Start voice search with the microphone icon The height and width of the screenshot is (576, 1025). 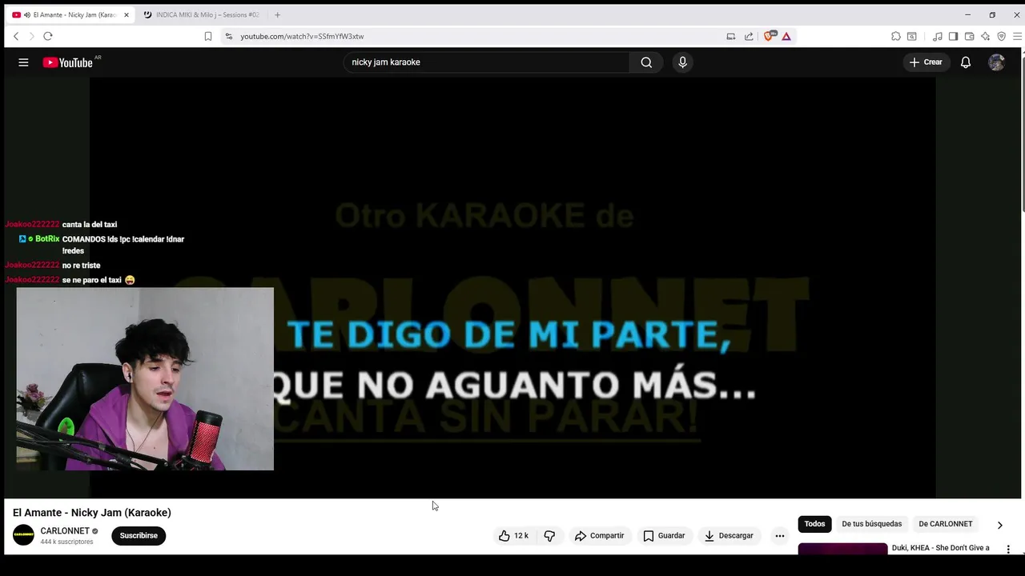682,62
